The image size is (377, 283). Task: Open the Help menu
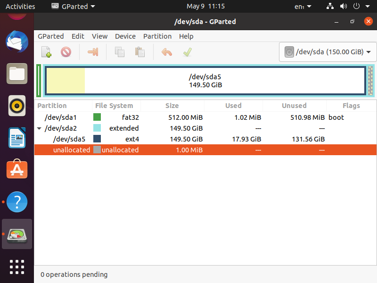click(186, 36)
